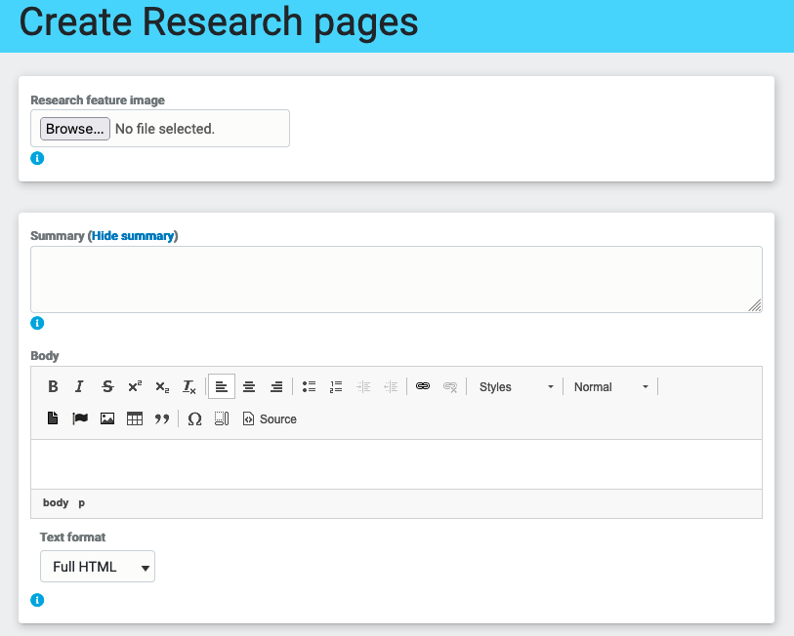Remove formatting from selected text
The image size is (794, 636).
188,386
